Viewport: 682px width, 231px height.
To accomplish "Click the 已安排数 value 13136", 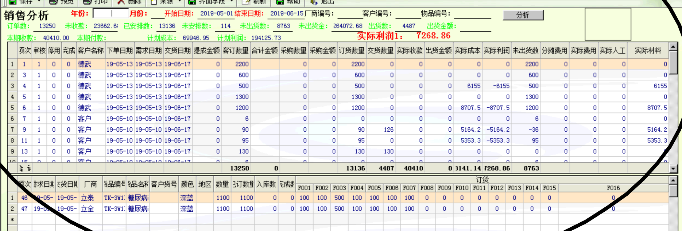I will click(167, 26).
